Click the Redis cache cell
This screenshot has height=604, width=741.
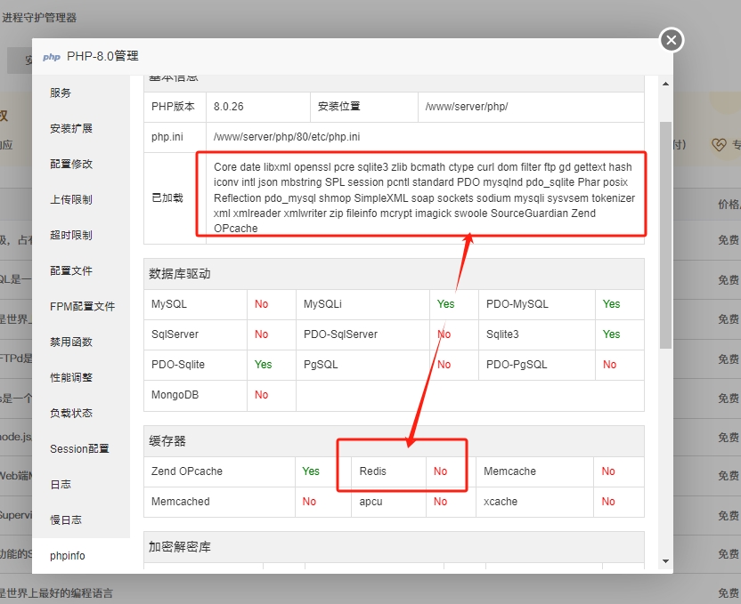click(x=388, y=471)
